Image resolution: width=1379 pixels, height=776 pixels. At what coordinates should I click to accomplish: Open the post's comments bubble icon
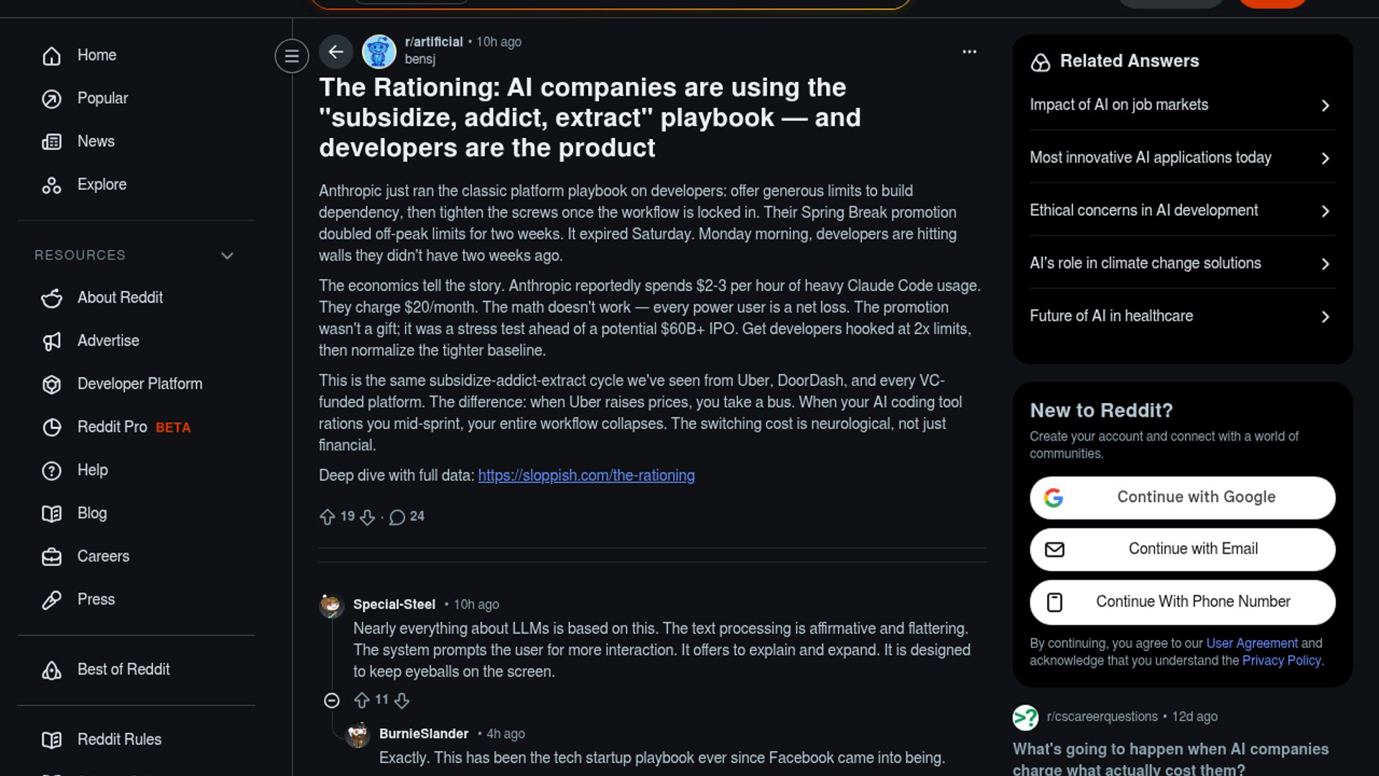point(397,517)
